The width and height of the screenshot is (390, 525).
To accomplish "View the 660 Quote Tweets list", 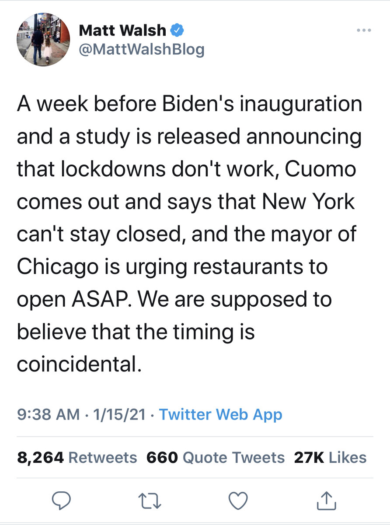I will pos(215,458).
